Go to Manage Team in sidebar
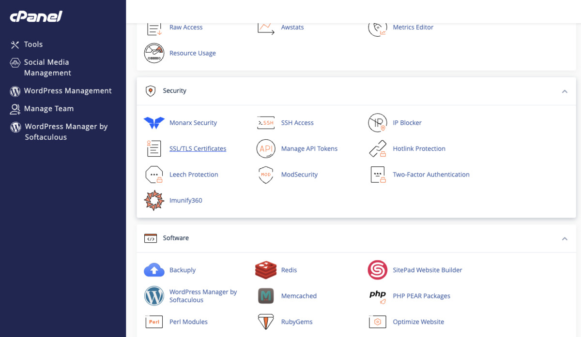 click(x=49, y=109)
